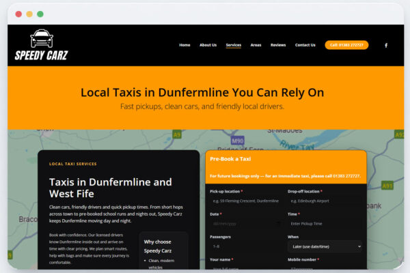410x273 pixels.
Task: Click into the Drop-off location field
Action: click(324, 201)
